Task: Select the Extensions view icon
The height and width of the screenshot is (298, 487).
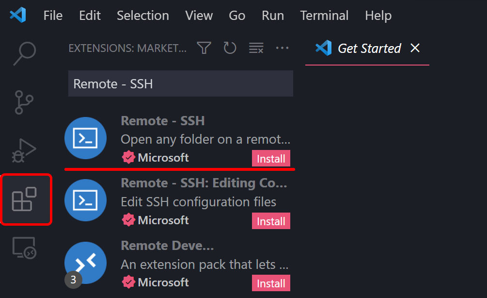Action: pos(25,199)
